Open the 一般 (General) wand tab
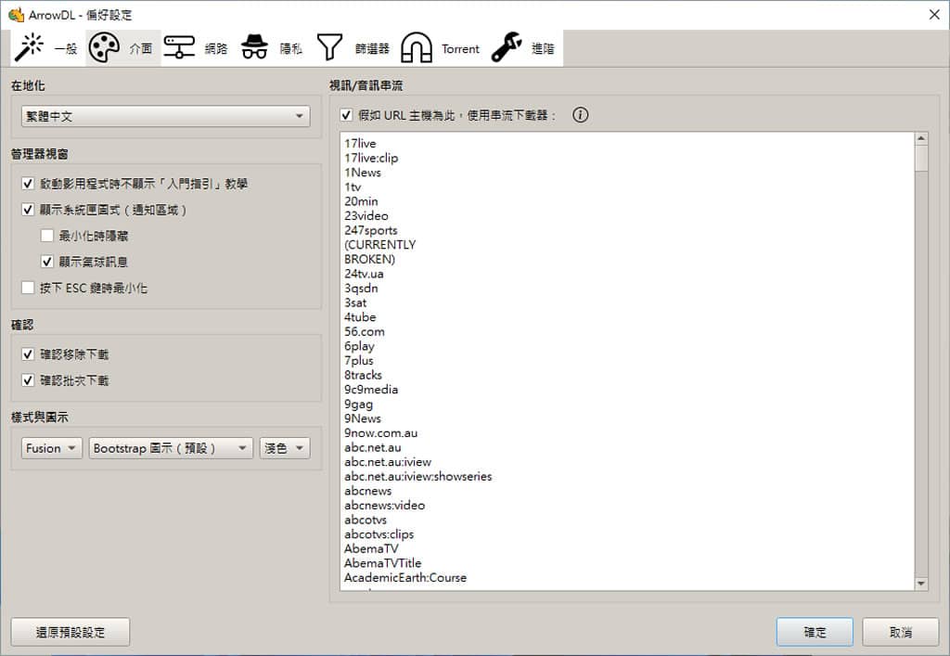This screenshot has width=950, height=656. coord(47,48)
